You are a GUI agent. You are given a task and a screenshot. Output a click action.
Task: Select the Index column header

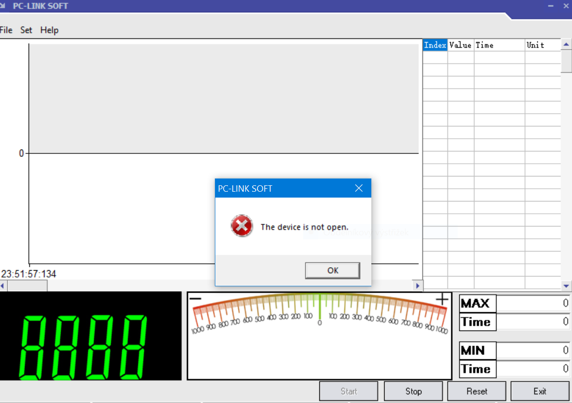tap(435, 45)
